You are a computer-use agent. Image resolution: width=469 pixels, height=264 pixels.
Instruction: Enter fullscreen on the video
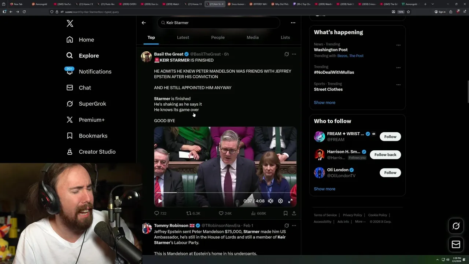[x=290, y=201]
